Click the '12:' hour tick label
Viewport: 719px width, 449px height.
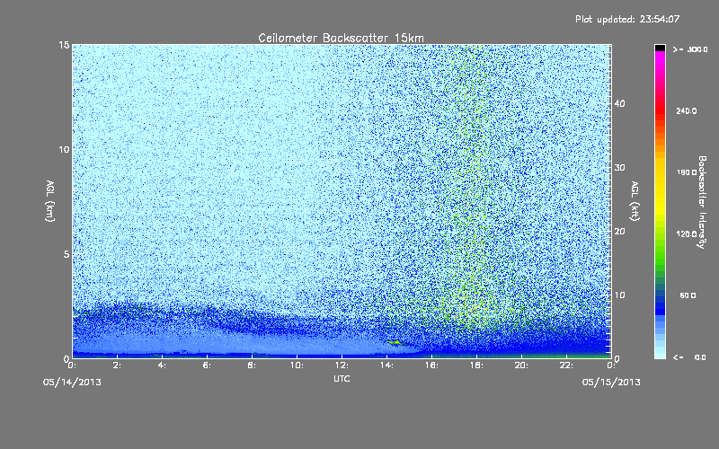[x=342, y=365]
